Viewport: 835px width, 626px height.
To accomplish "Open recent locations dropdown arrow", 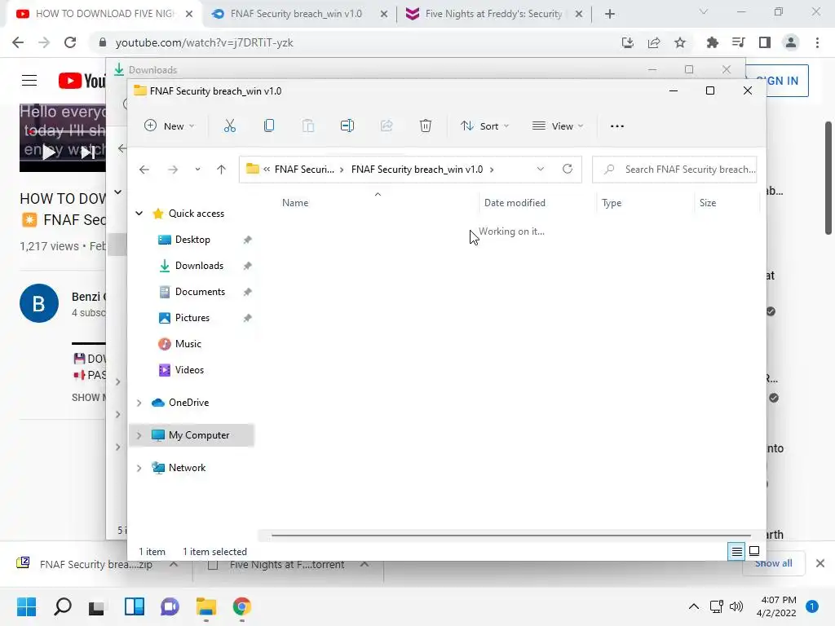I will [x=197, y=170].
